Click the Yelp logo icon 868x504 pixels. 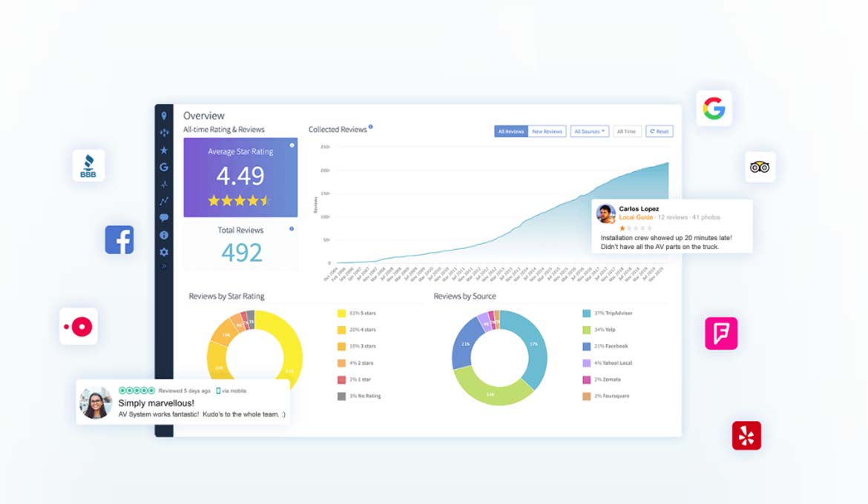coord(746,436)
